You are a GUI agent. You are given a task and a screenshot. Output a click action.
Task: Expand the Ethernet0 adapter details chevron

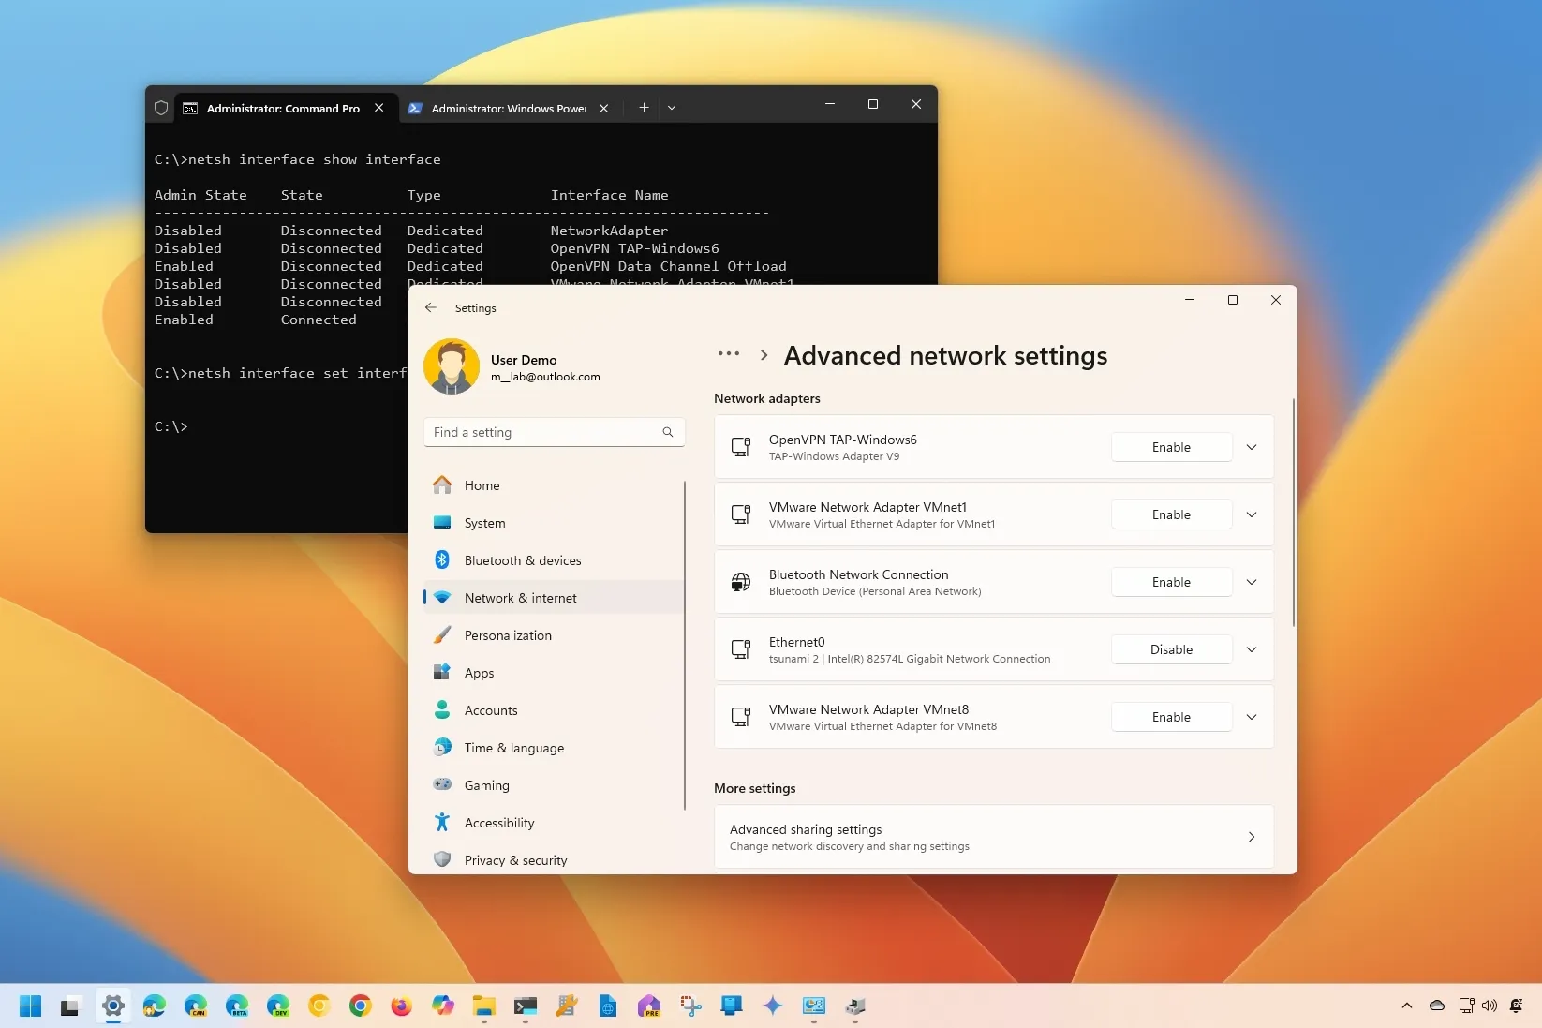1252,648
